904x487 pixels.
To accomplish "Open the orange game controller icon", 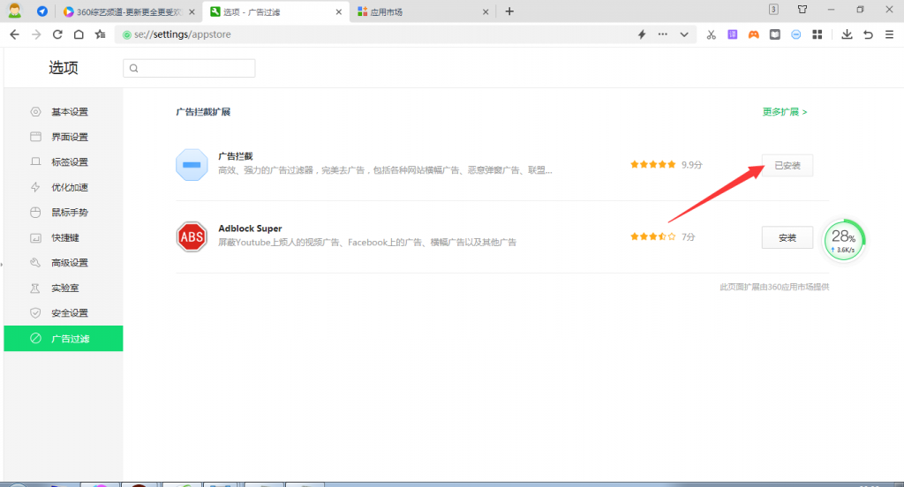I will (754, 34).
